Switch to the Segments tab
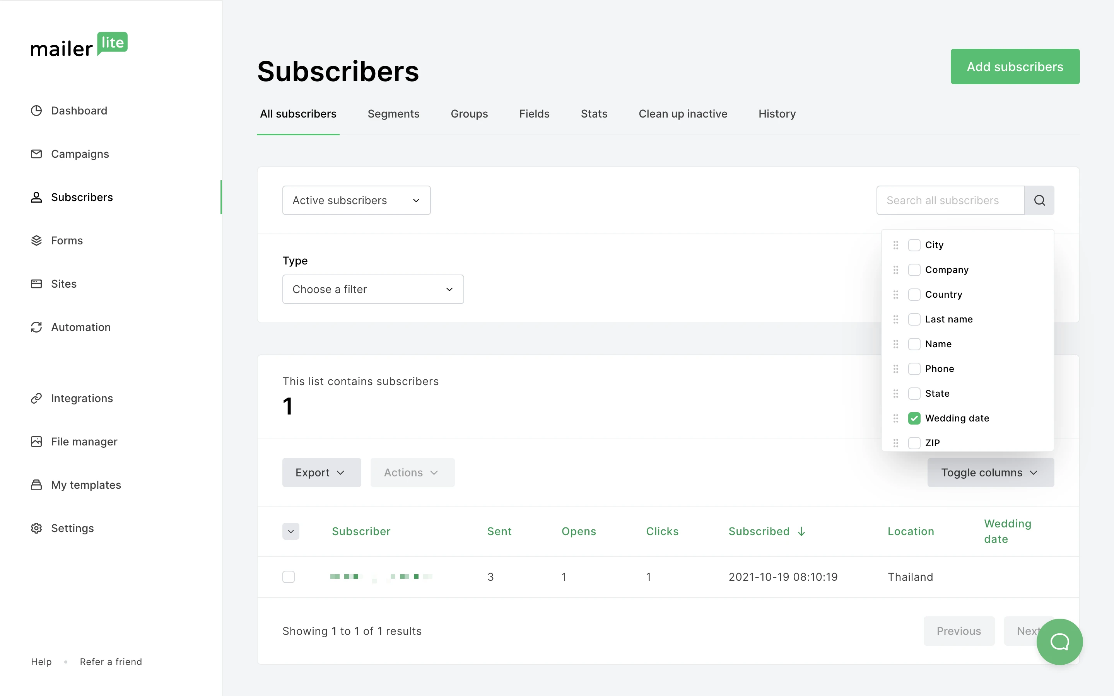 (x=393, y=114)
